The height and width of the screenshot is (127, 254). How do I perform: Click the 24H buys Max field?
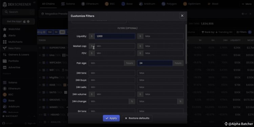click(x=161, y=80)
